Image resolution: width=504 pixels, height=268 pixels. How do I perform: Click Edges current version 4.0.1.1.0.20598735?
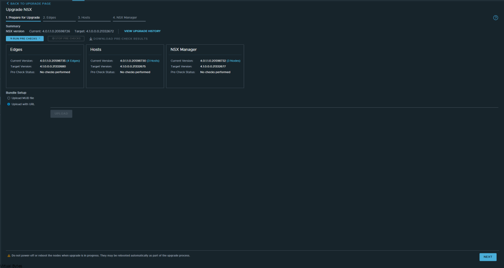point(53,60)
